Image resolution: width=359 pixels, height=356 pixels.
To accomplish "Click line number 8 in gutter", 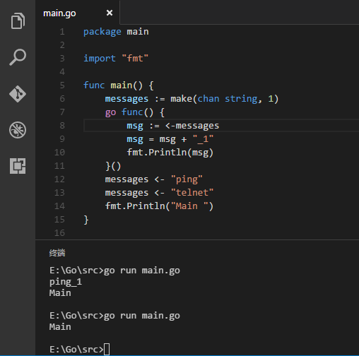I will [62, 126].
